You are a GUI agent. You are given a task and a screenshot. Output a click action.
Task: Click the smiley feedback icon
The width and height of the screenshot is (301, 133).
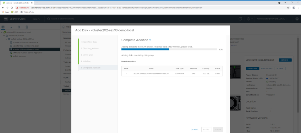(x=297, y=19)
